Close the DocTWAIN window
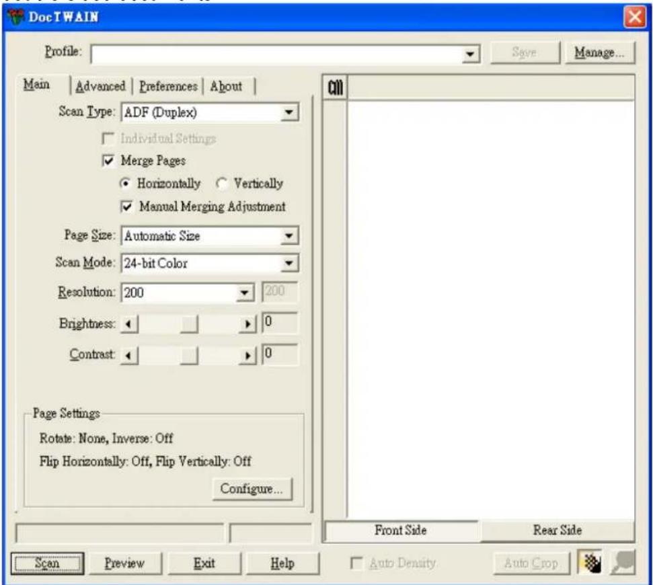 point(634,17)
